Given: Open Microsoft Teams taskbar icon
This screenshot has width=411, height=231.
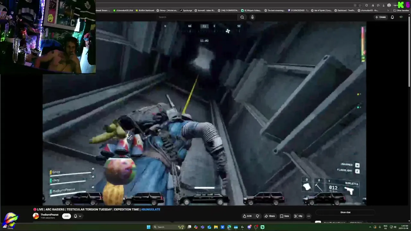Looking at the screenshot, I should pos(203,227).
